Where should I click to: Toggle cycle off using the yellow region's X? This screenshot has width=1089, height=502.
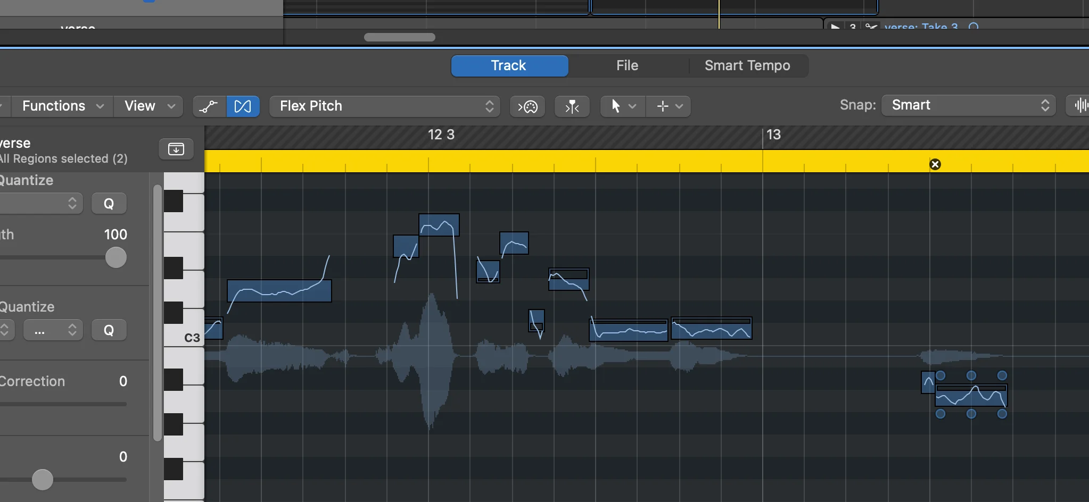936,164
